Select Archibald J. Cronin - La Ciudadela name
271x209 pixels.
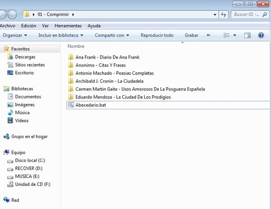click(109, 81)
